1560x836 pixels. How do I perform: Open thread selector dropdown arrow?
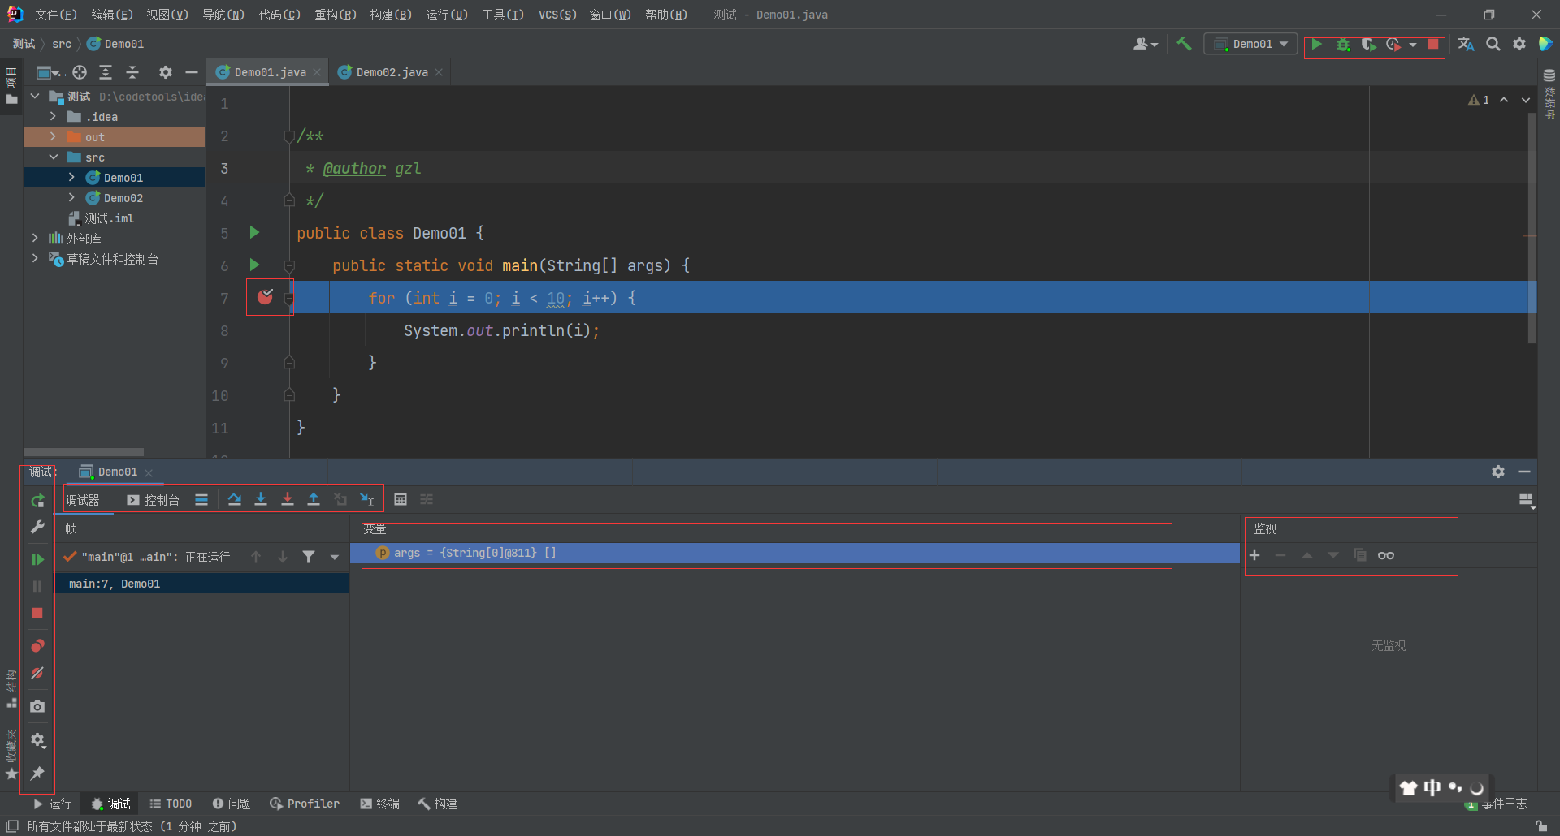(x=335, y=557)
